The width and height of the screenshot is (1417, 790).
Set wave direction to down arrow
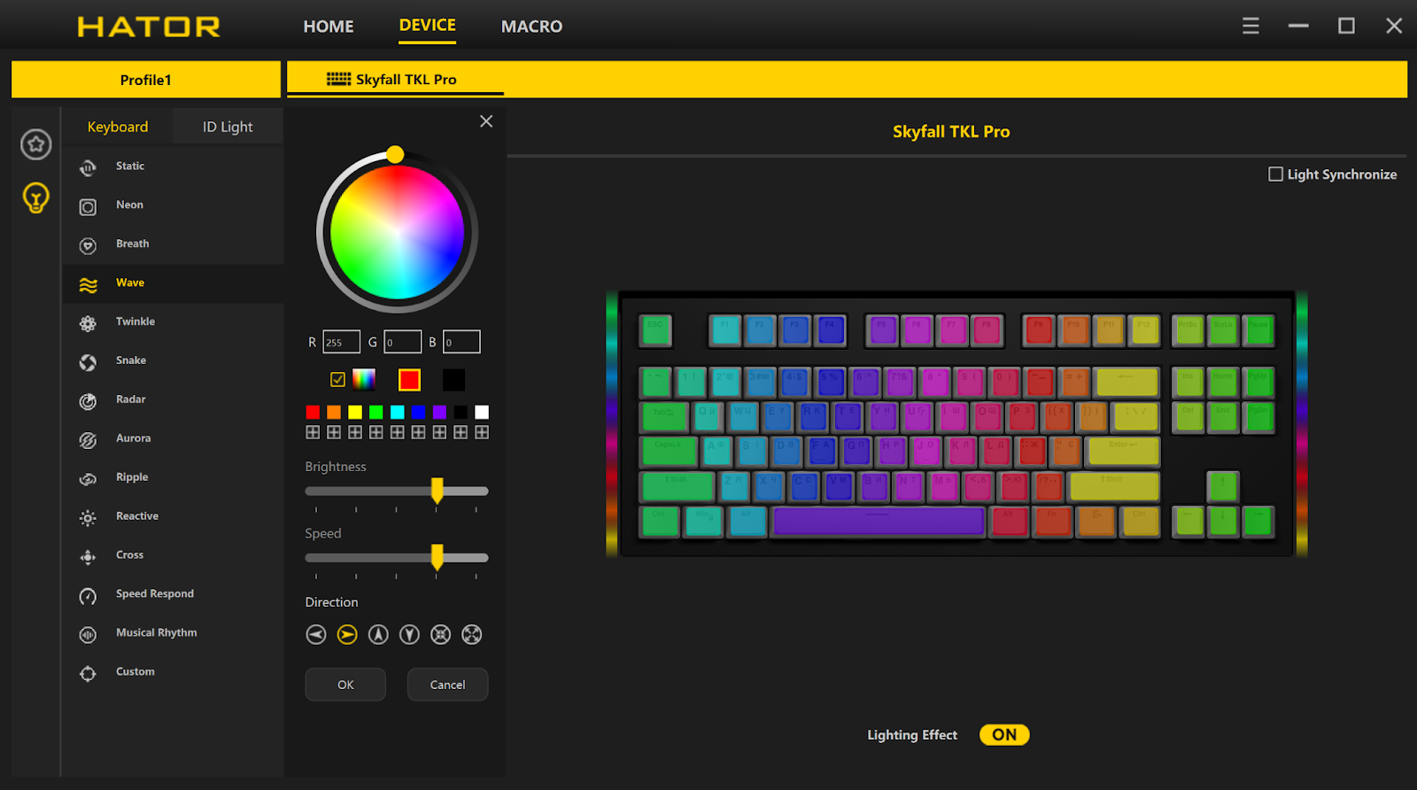pos(409,635)
